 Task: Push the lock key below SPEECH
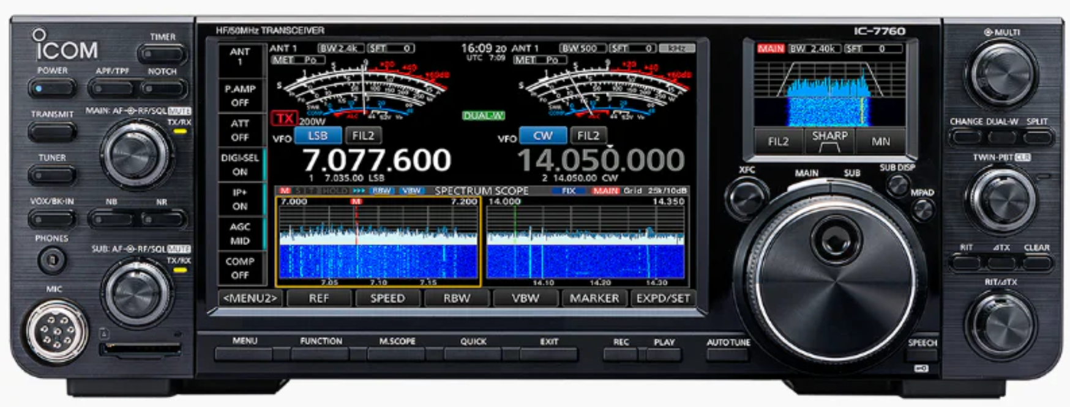921,369
